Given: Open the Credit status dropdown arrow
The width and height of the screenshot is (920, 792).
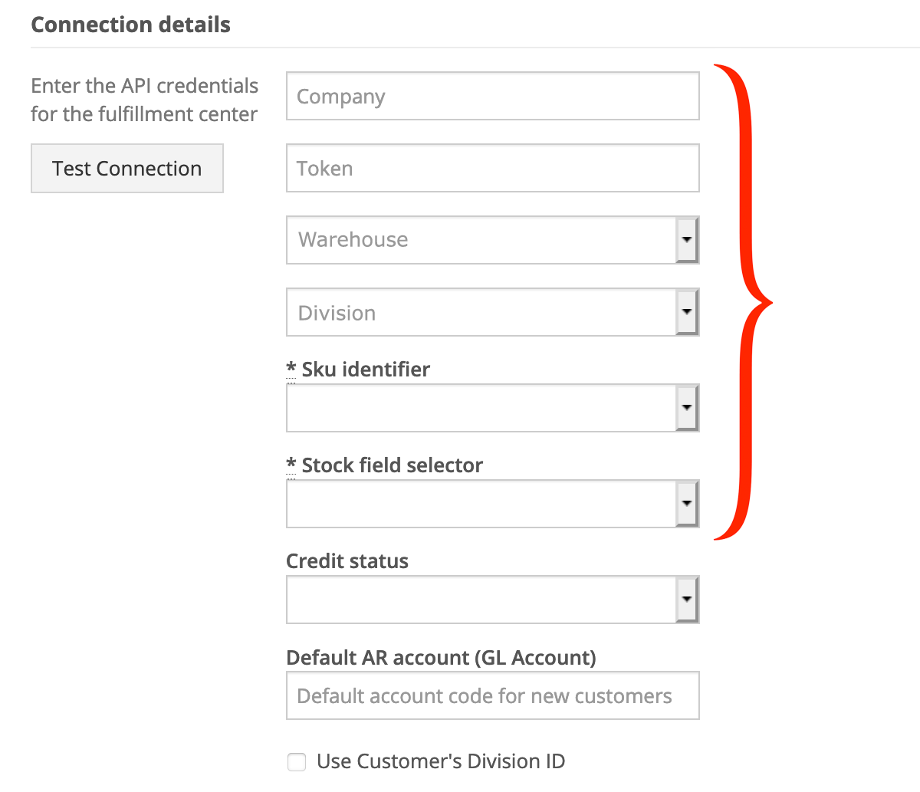Looking at the screenshot, I should click(687, 600).
